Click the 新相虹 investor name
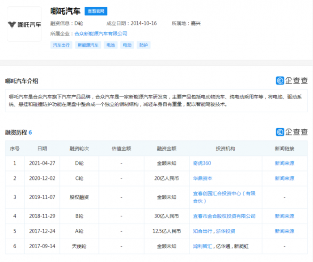Viewport: 313px width, 262px height. [241, 246]
